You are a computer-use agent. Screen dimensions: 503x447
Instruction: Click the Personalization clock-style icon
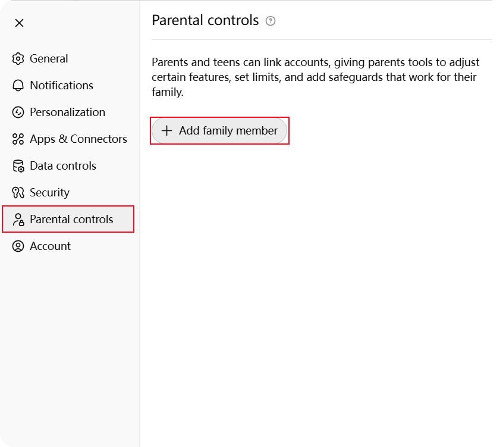18,112
